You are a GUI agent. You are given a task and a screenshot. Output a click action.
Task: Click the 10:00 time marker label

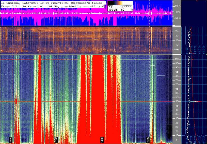tap(11, 140)
